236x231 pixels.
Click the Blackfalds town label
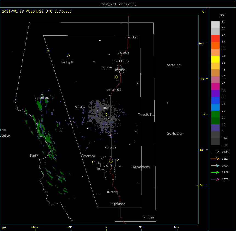[121, 61]
